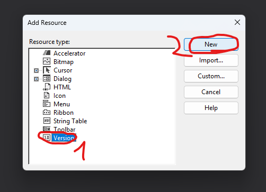Click the Ribbon resource icon

coord(47,112)
